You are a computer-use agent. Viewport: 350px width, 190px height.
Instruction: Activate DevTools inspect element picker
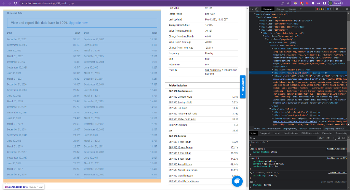[x=252, y=9]
